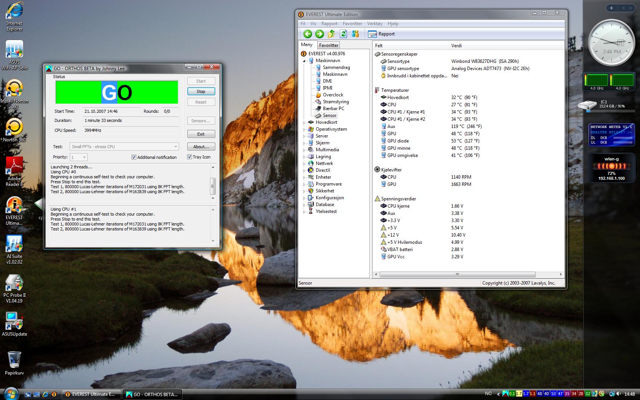This screenshot has width=640, height=400.
Task: Select the AI Suite v1.02.02 desktop icon
Action: click(14, 250)
